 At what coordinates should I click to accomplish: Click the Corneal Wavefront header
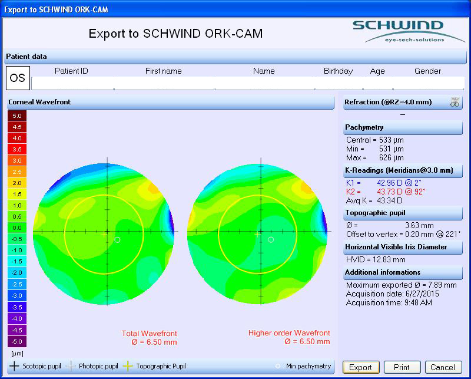pyautogui.click(x=171, y=103)
